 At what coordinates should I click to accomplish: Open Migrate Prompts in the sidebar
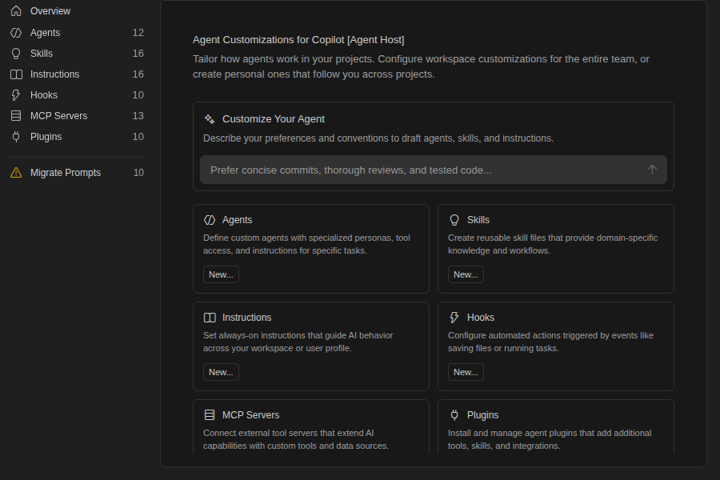point(77,173)
